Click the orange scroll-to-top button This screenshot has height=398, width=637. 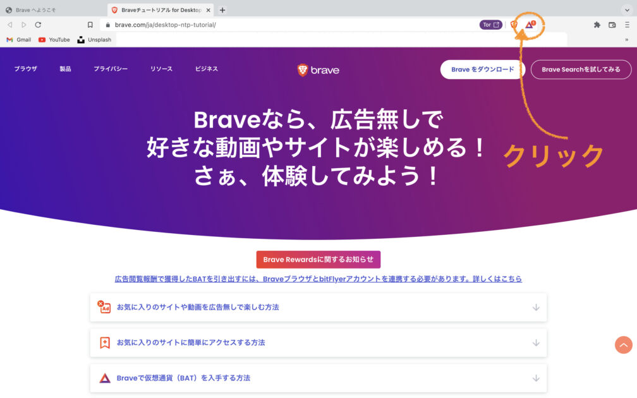pos(623,344)
